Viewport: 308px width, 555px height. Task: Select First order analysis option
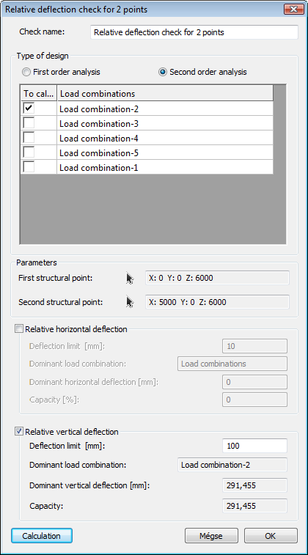[26, 72]
